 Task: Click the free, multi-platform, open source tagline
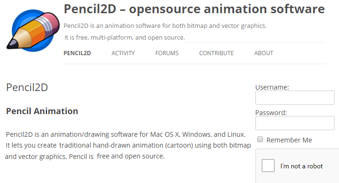coord(125,38)
